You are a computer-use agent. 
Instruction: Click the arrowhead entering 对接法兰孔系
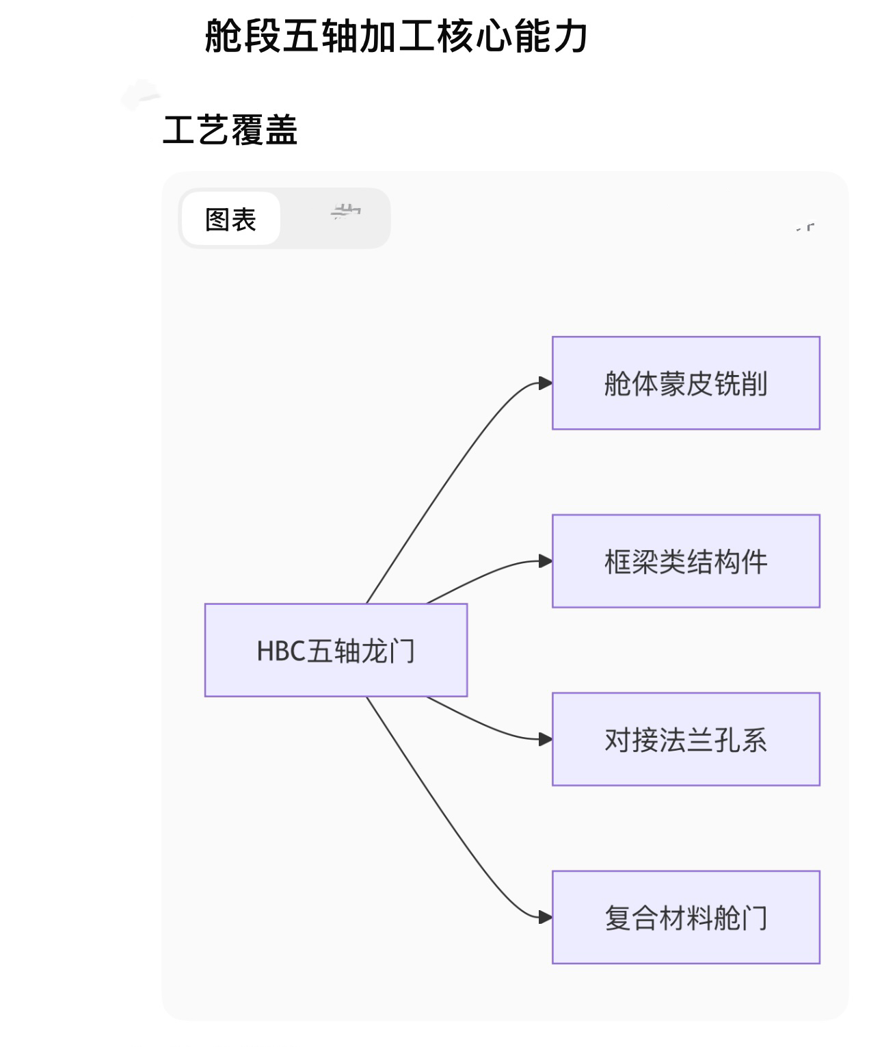click(x=545, y=739)
